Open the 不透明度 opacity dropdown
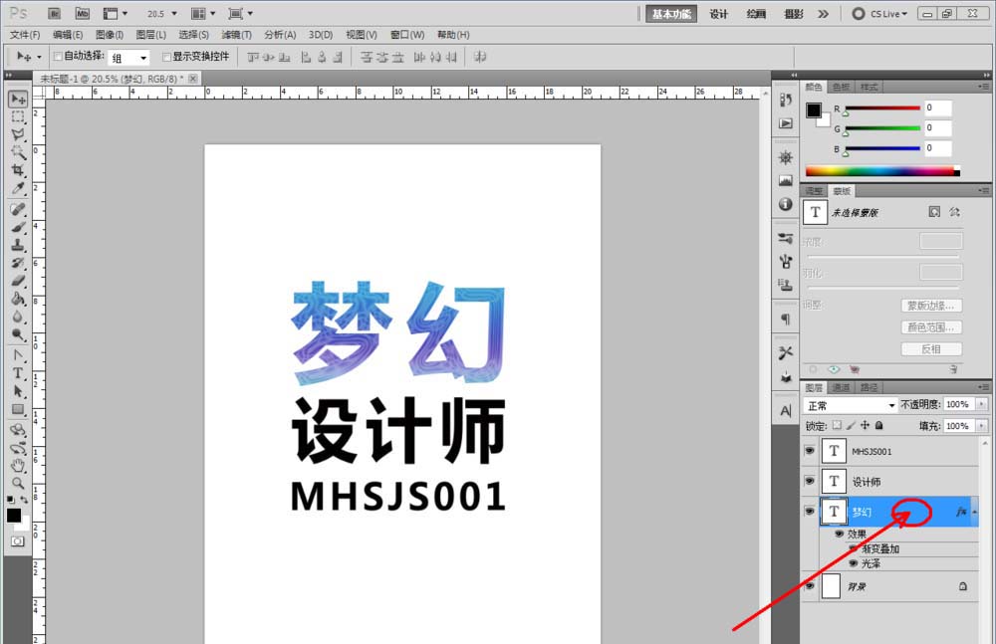 point(981,405)
